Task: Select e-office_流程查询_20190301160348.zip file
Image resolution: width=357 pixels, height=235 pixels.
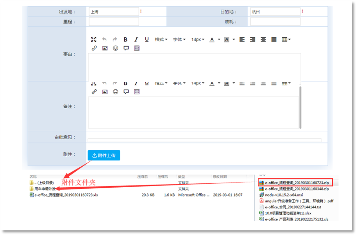Action: click(294, 189)
